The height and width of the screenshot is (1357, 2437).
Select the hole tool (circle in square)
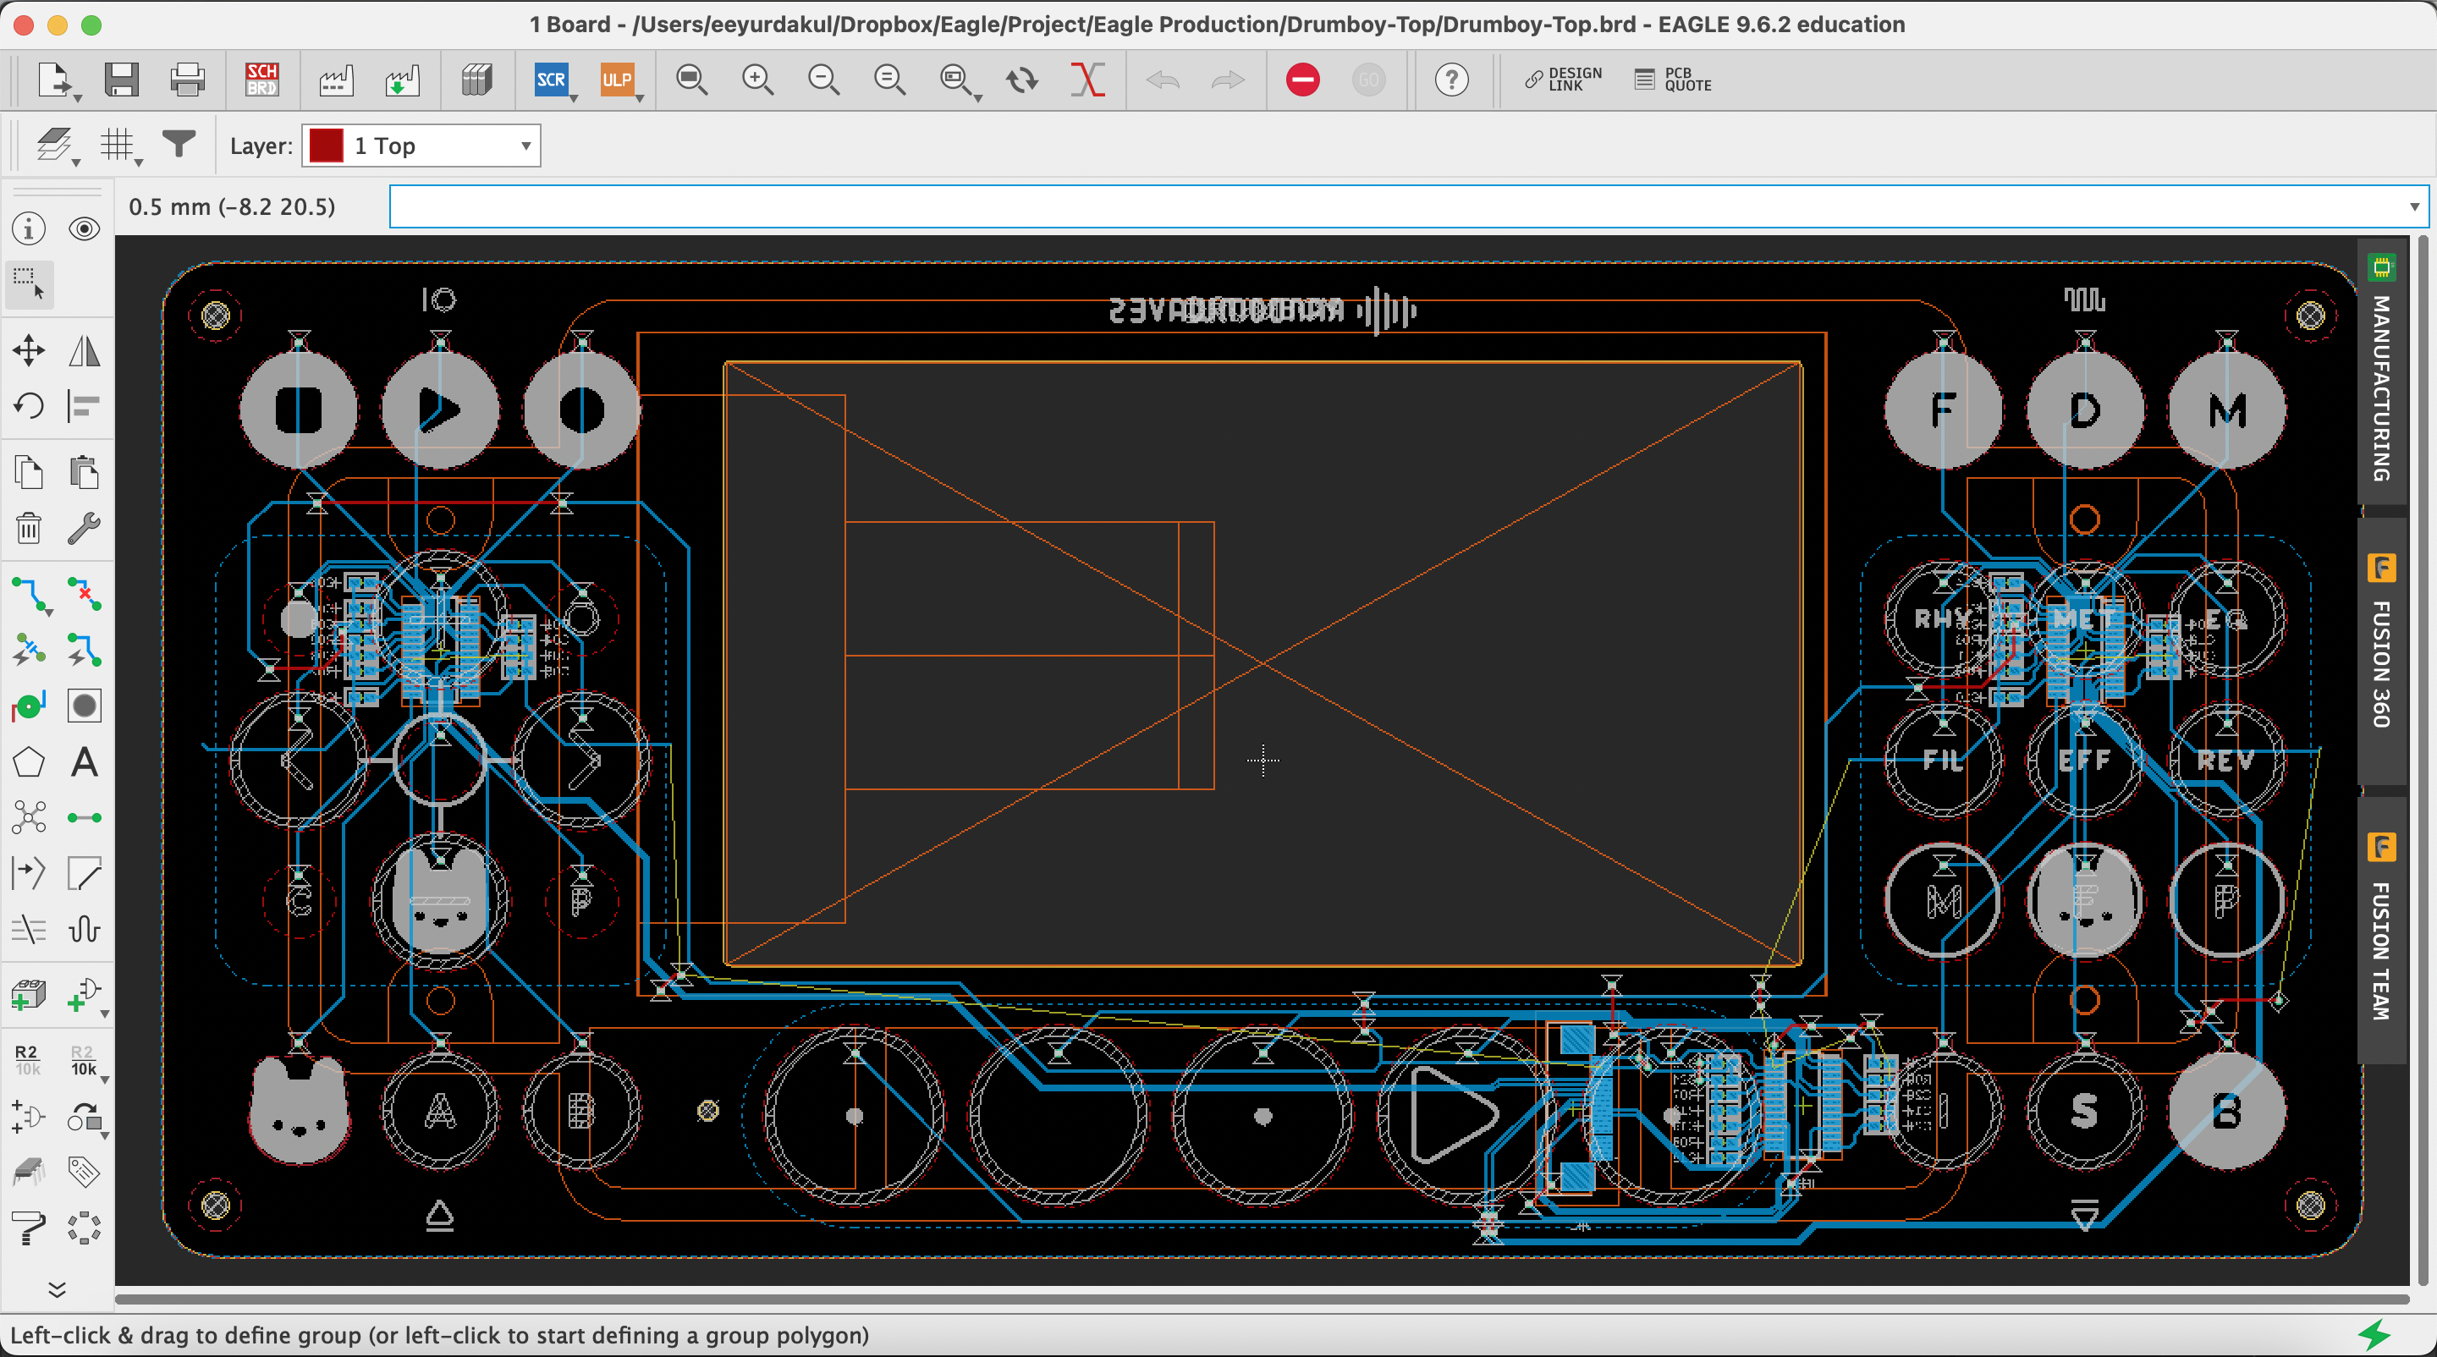click(85, 706)
